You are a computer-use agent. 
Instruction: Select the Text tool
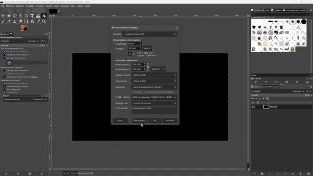click(32, 22)
